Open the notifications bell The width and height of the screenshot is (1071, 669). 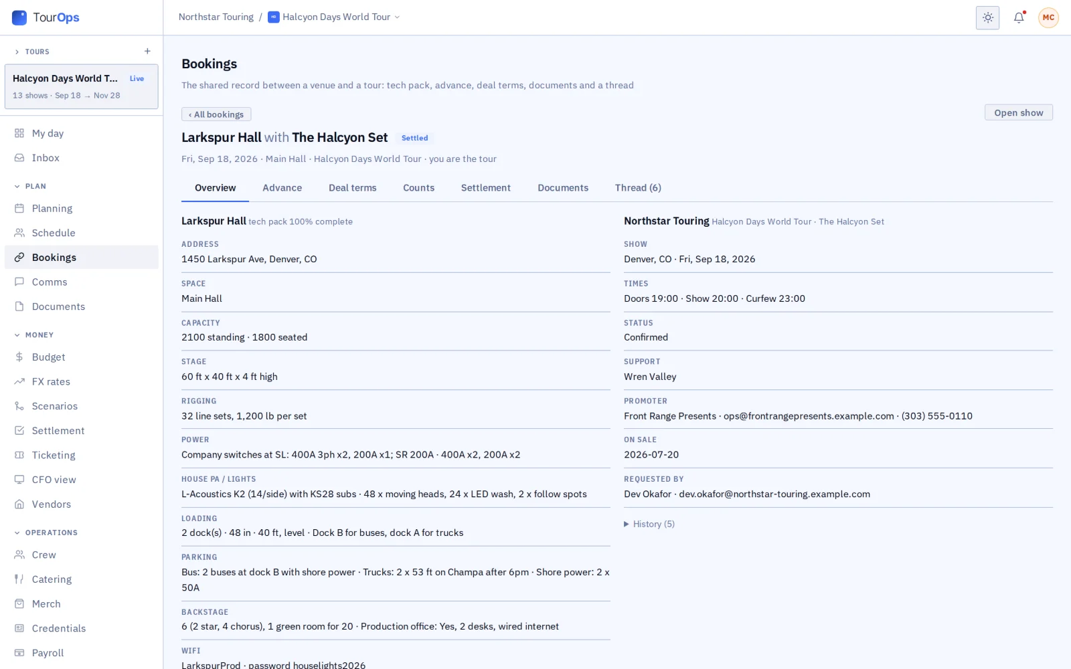(x=1019, y=18)
